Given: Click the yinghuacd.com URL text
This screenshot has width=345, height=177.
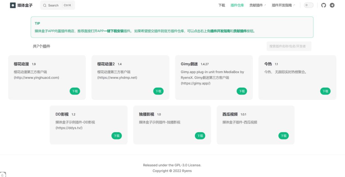Looking at the screenshot, I should coord(36,77).
